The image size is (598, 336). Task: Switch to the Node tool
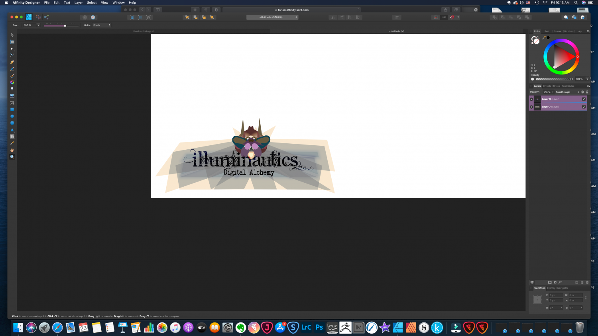(x=12, y=49)
